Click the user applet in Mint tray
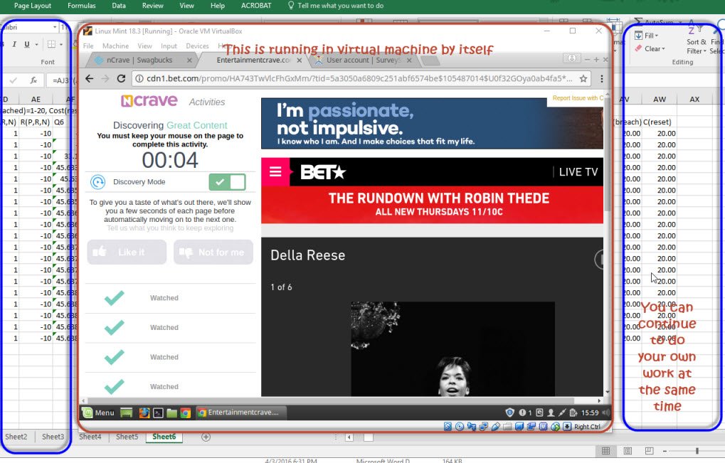Image resolution: width=725 pixels, height=463 pixels. [551, 413]
